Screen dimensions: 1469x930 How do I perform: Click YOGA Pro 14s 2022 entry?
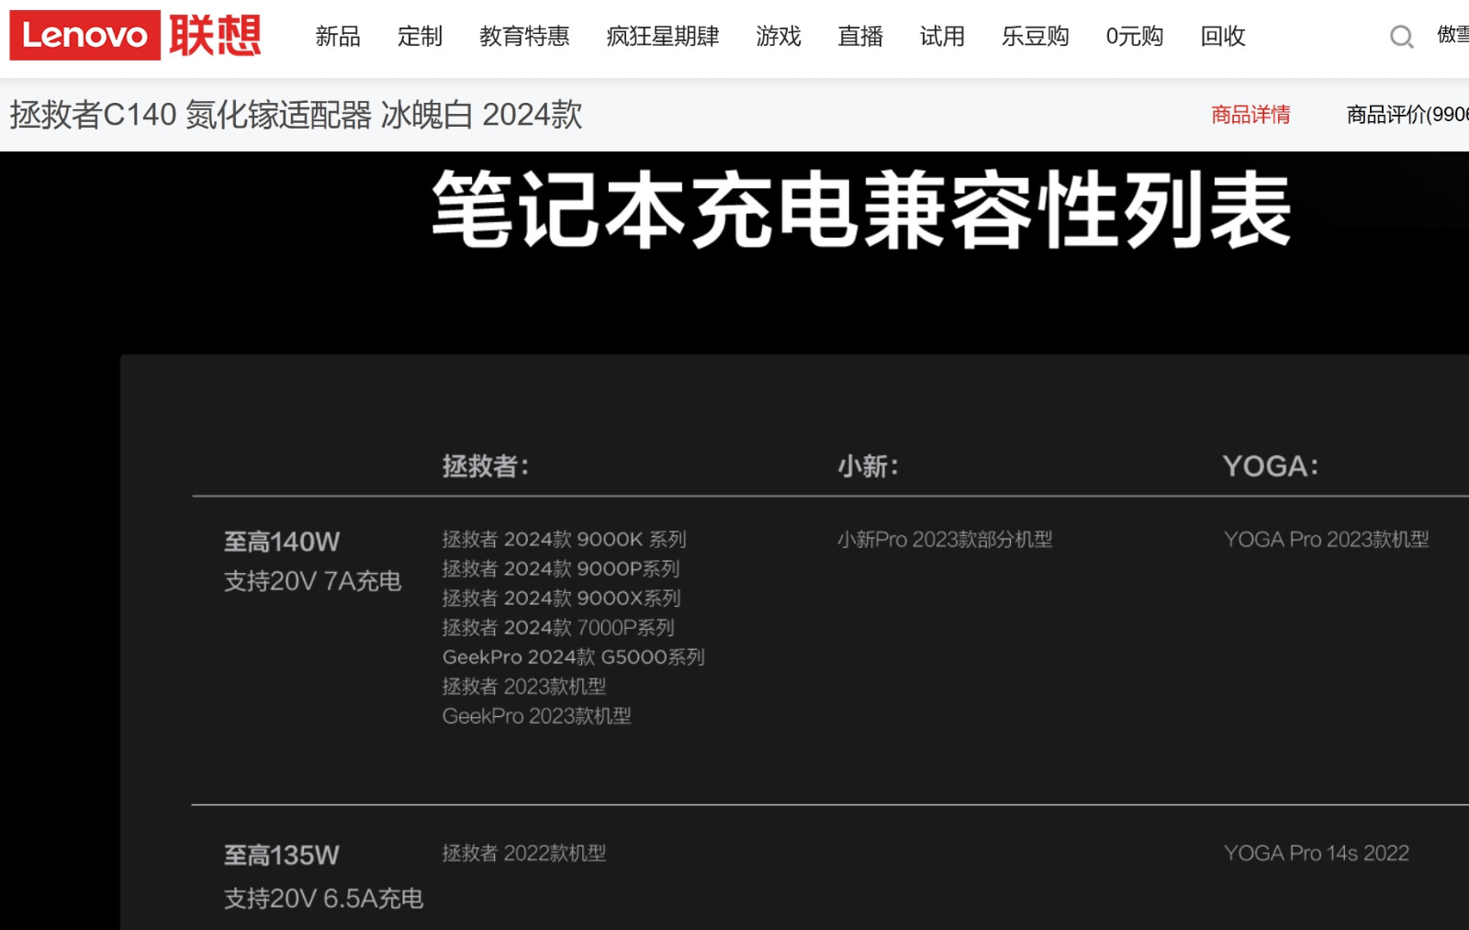click(1317, 853)
